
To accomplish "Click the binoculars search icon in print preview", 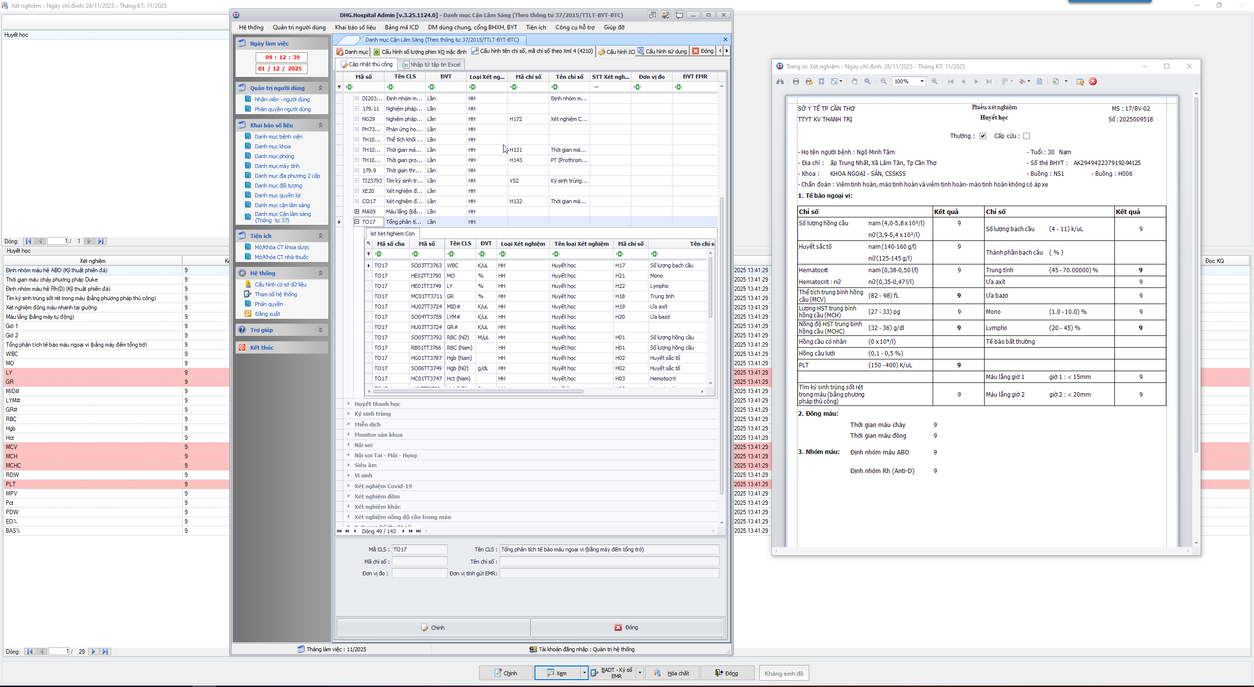I will pyautogui.click(x=780, y=81).
